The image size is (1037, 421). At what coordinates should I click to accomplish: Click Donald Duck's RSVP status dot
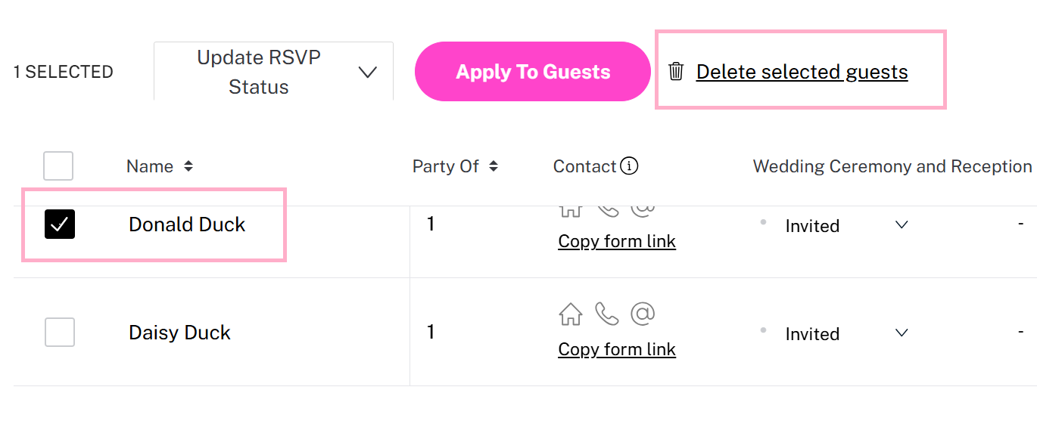pos(763,222)
